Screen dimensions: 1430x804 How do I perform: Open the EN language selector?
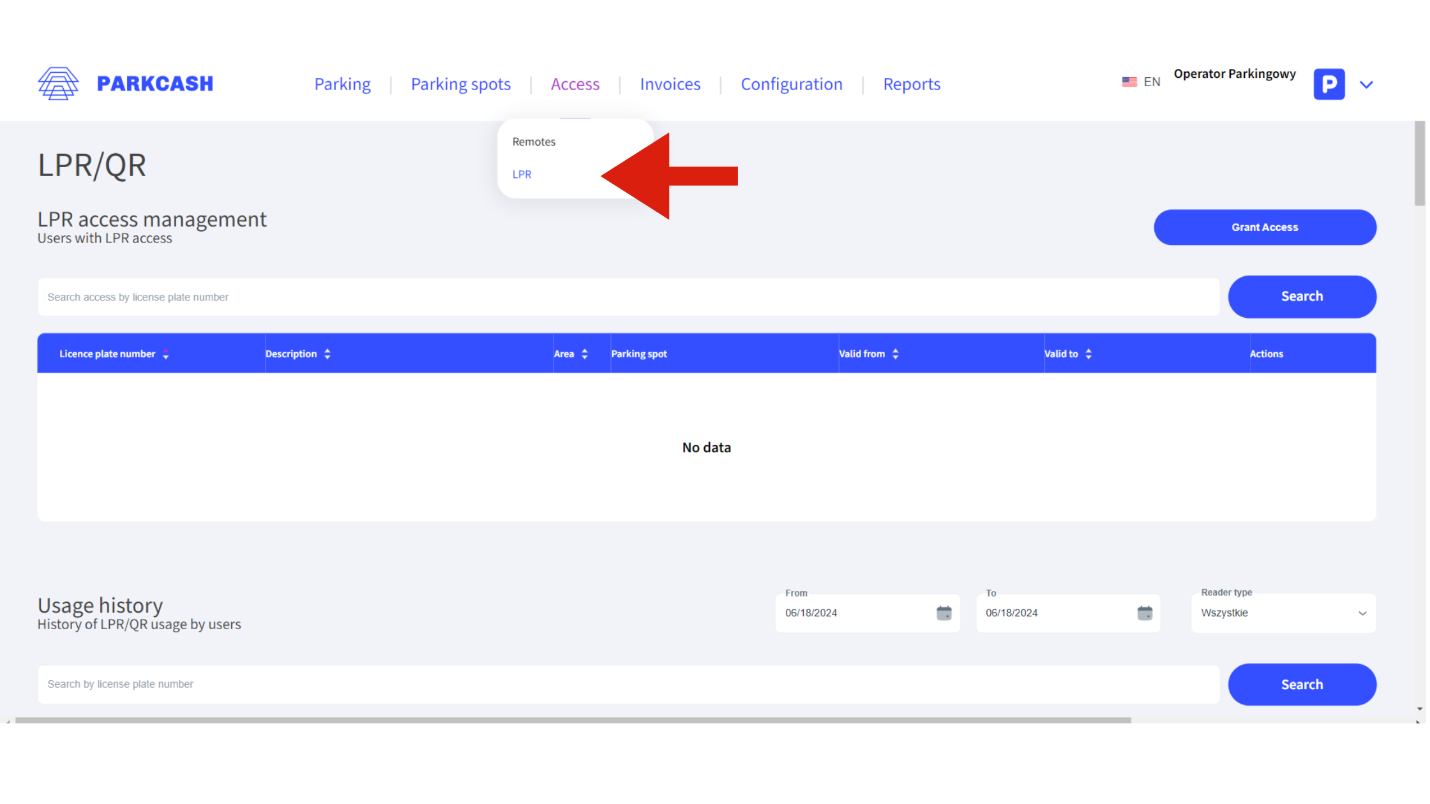(x=1152, y=82)
